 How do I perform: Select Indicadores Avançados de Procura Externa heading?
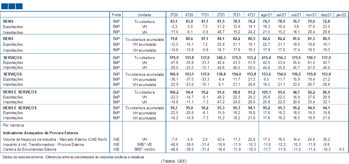coord(41,133)
